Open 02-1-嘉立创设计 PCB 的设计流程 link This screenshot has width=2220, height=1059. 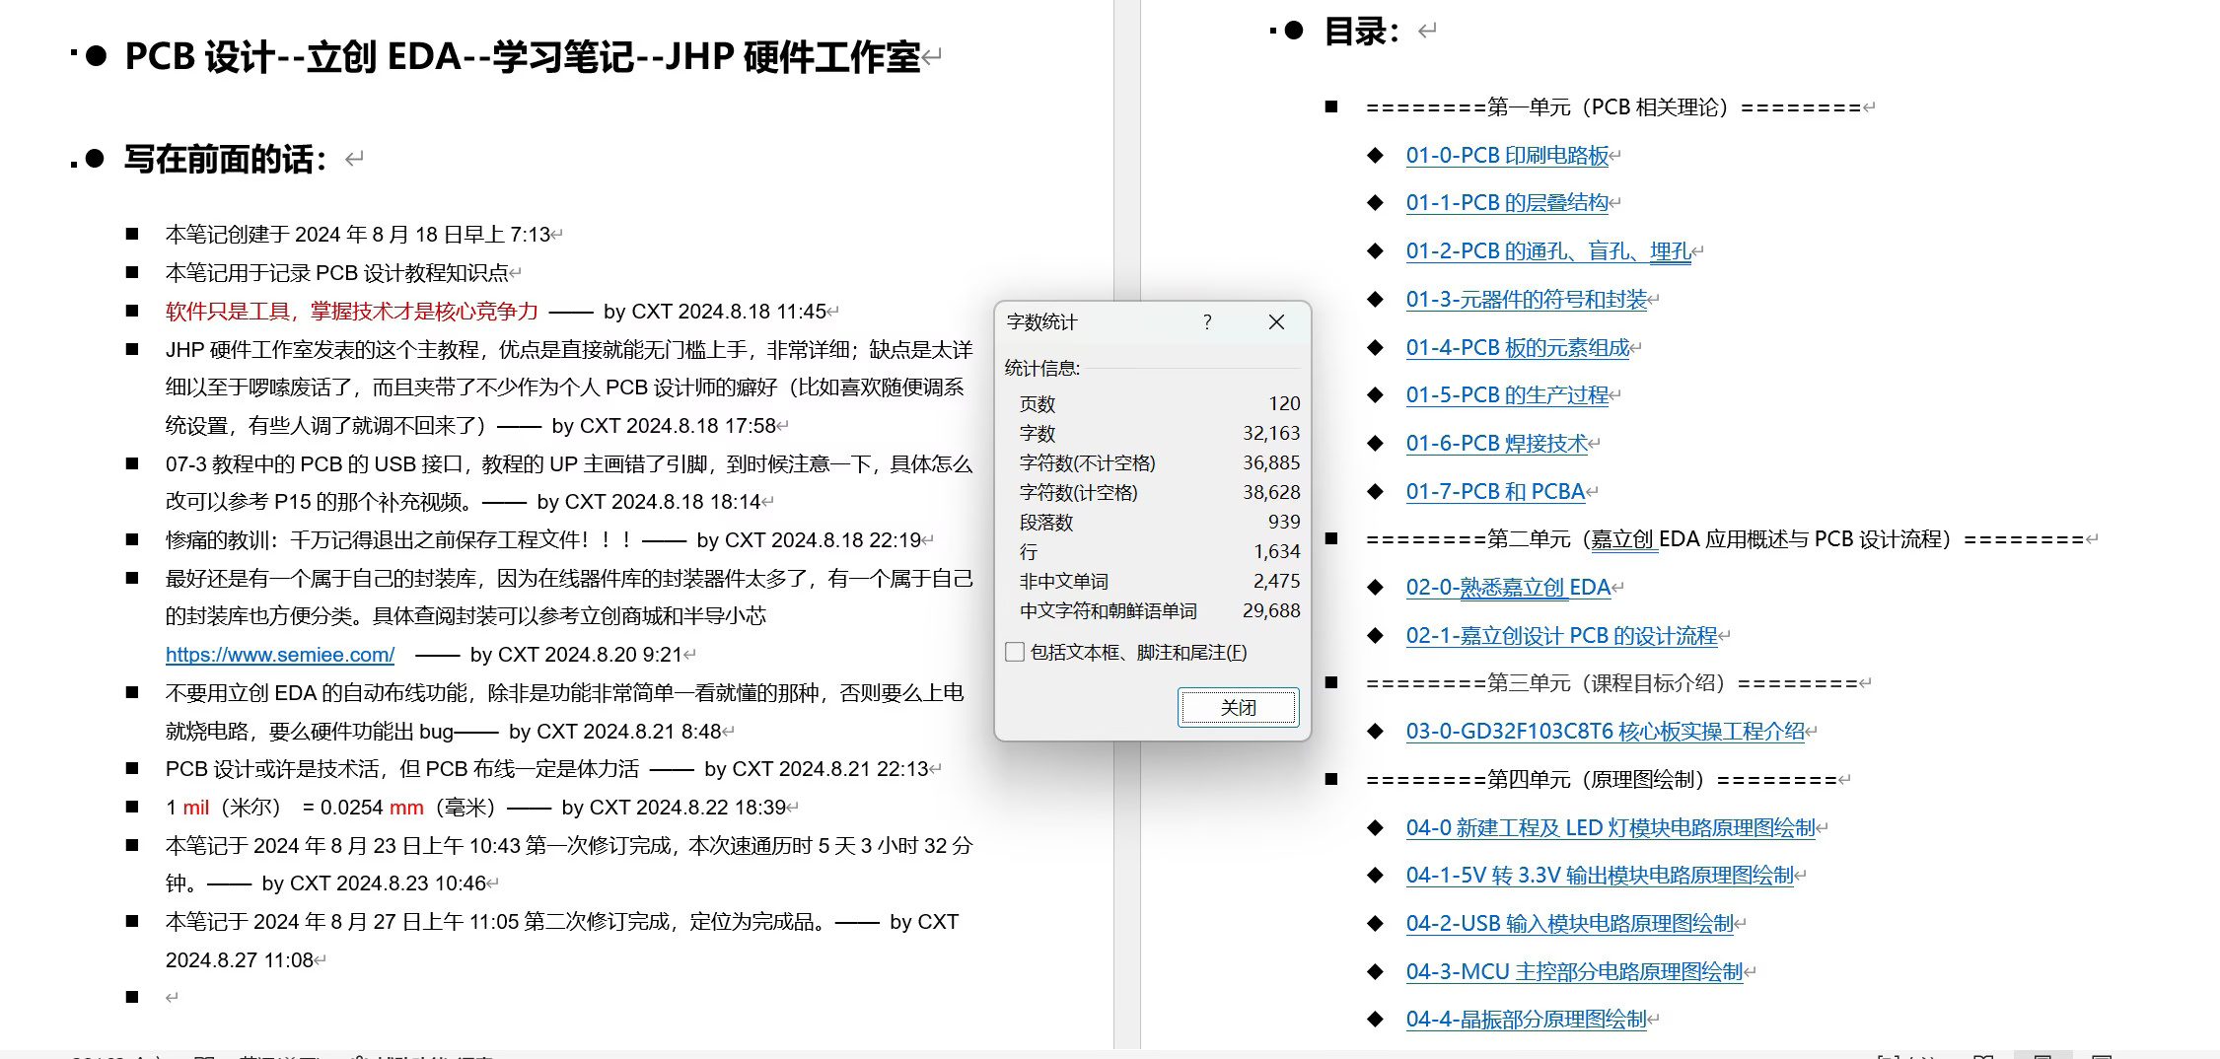[1561, 635]
